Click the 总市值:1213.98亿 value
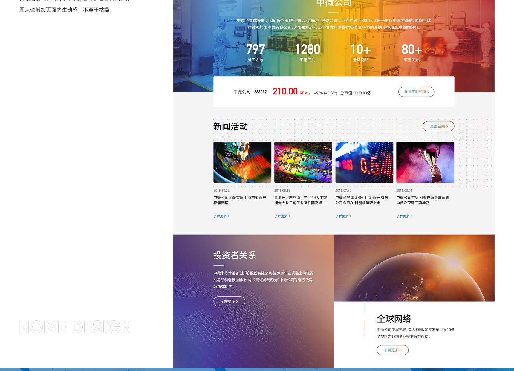Viewport: 514px width, 371px height. click(356, 93)
